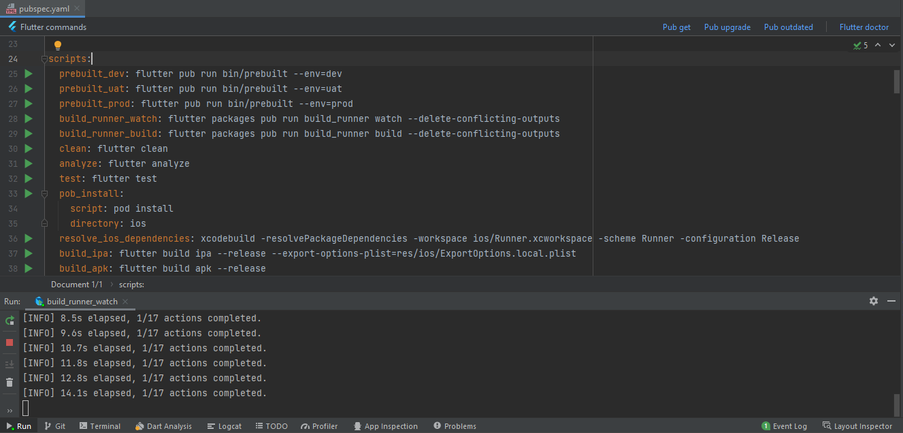Hide the Run tool window
This screenshot has height=433, width=903.
891,301
